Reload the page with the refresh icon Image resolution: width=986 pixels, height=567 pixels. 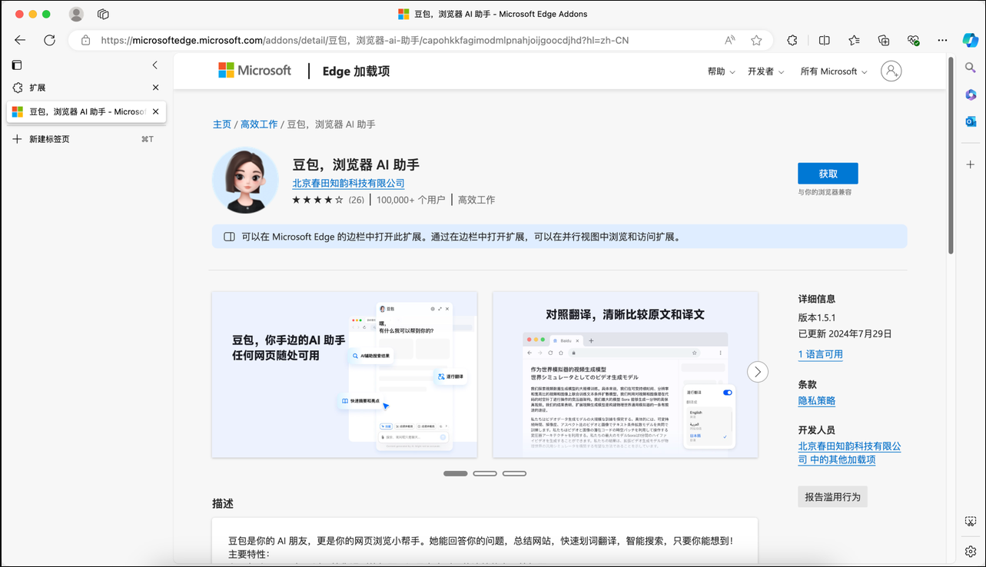tap(49, 40)
